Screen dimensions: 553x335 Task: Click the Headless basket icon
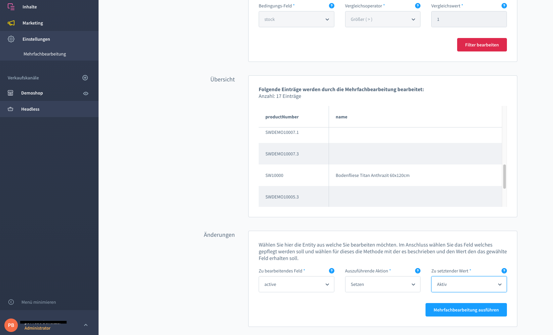coord(10,109)
